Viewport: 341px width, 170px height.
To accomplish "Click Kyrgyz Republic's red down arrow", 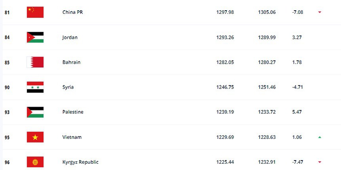I will click(320, 162).
